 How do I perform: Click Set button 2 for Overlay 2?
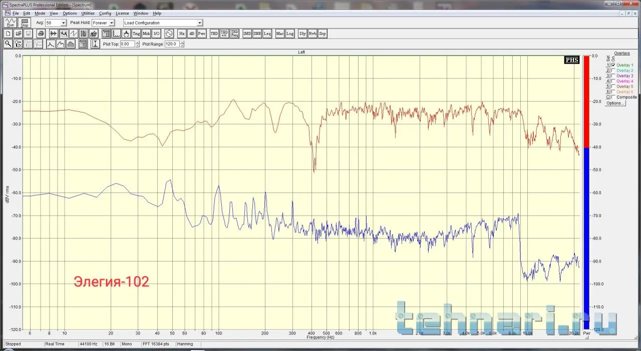point(608,70)
